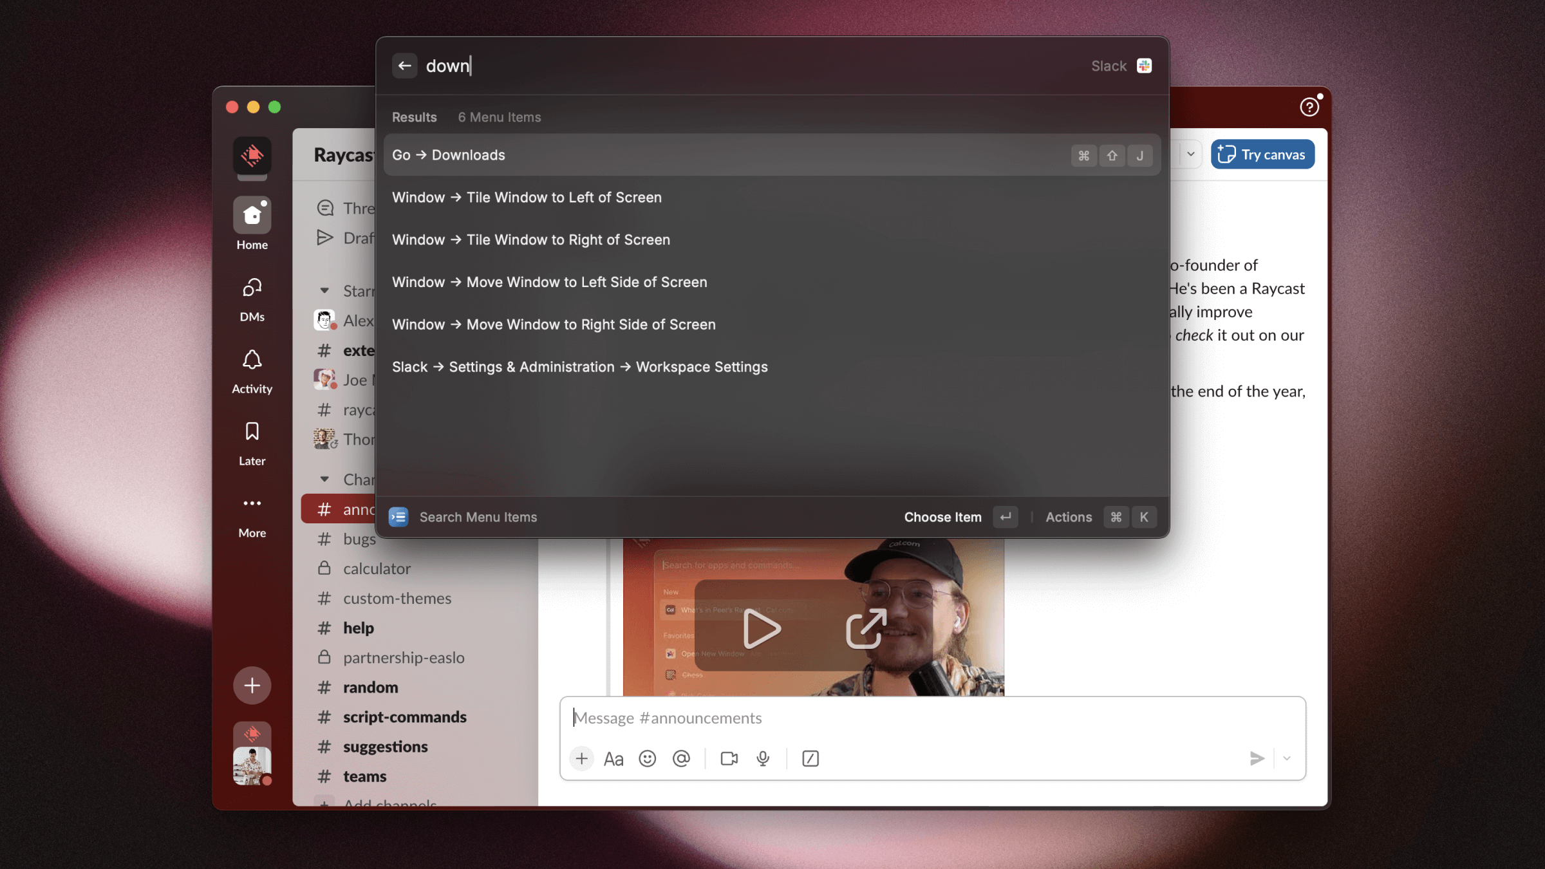
Task: Open DMs in Slack sidebar
Action: click(x=252, y=299)
